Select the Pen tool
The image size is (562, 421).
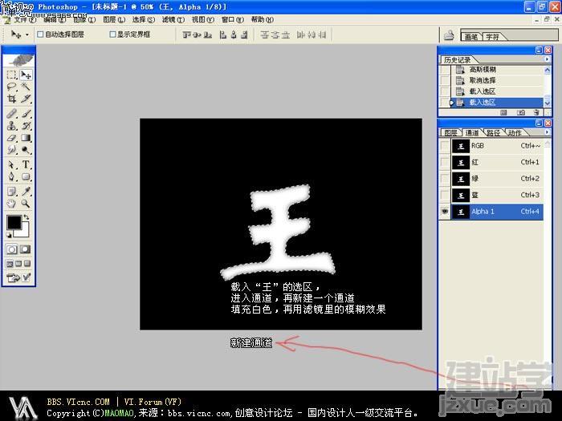point(11,177)
